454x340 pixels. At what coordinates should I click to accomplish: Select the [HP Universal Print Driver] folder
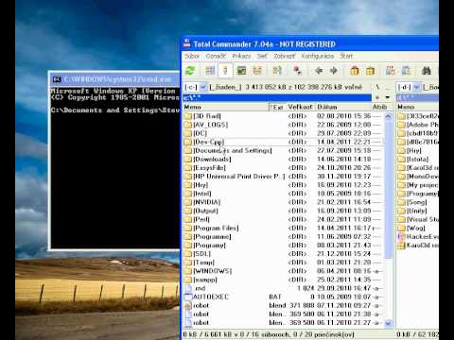pyautogui.click(x=284, y=177)
